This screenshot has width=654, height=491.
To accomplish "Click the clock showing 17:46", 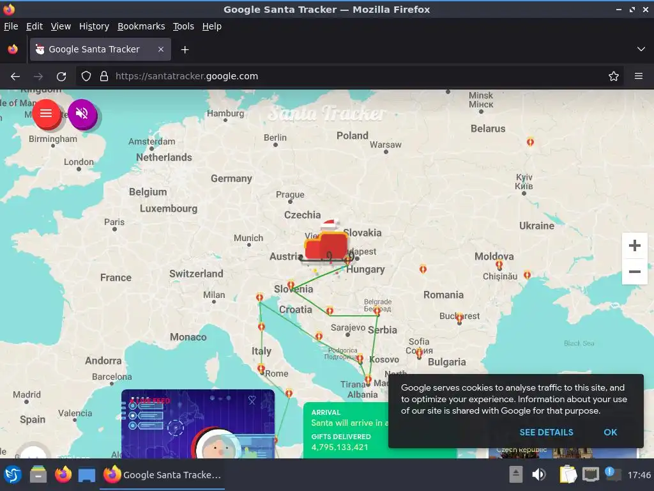I will pyautogui.click(x=639, y=475).
